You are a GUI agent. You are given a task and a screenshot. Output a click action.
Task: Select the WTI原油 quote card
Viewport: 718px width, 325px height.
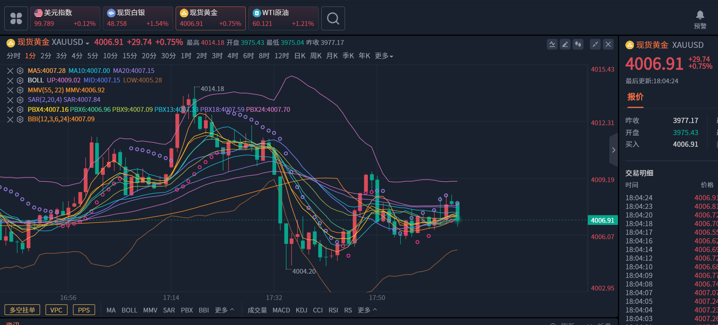[283, 19]
